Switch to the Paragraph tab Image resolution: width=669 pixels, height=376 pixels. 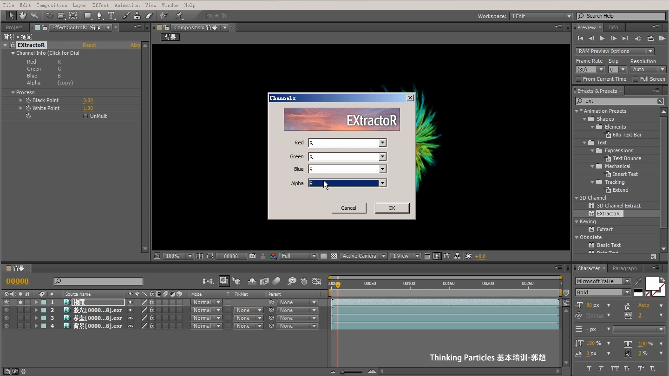pos(624,268)
